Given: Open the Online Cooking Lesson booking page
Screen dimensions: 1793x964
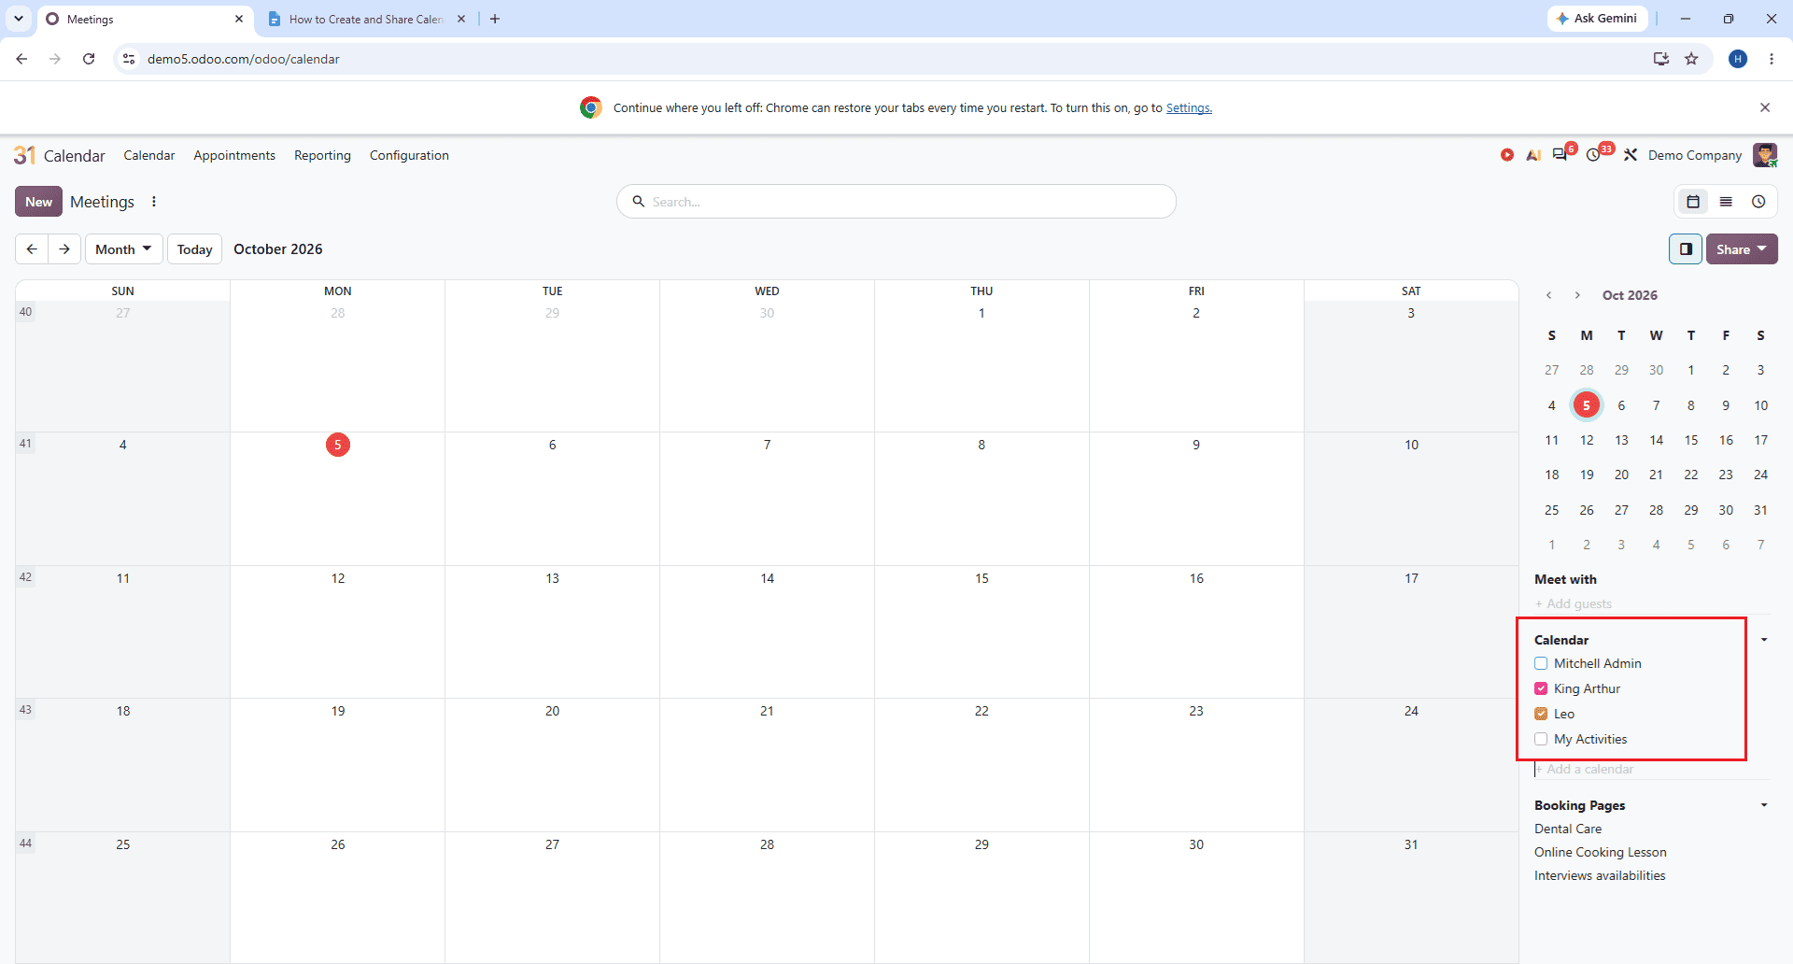Looking at the screenshot, I should pyautogui.click(x=1601, y=852).
